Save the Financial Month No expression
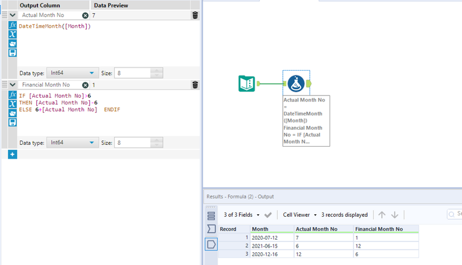The image size is (462, 265). pos(13,123)
